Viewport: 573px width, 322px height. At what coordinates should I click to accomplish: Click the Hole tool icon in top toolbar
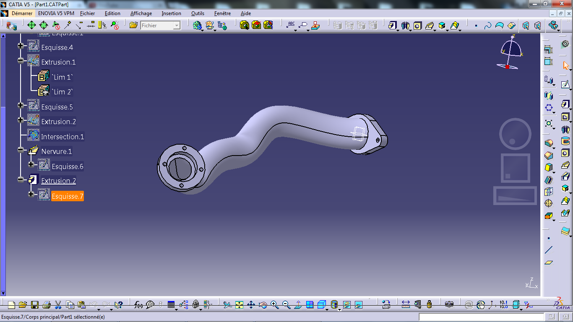pyautogui.click(x=417, y=26)
